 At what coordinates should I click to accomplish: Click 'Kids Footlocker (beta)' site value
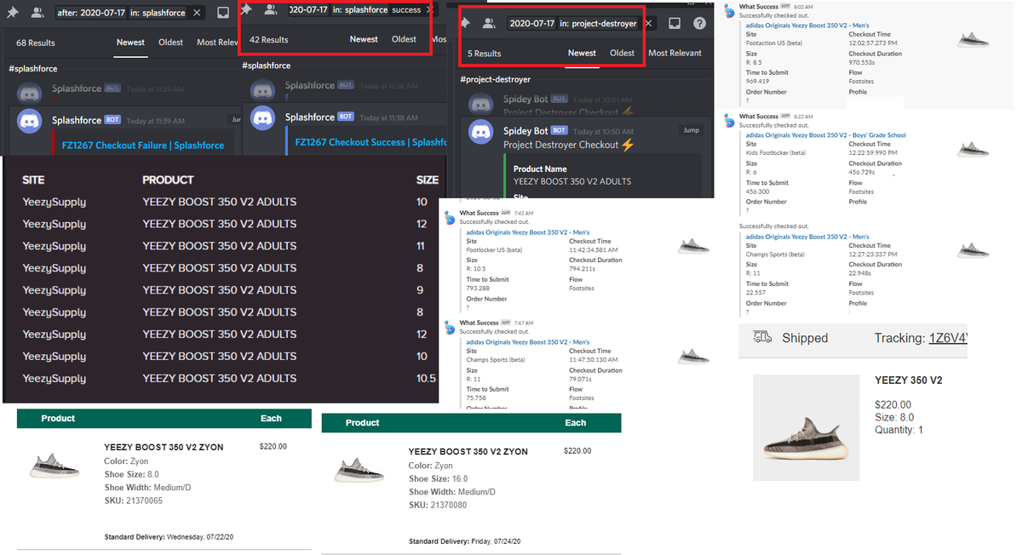[775, 153]
